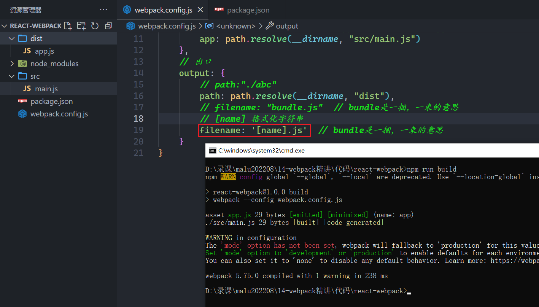
Task: Click the JS icon beside app.js
Action: [x=27, y=51]
